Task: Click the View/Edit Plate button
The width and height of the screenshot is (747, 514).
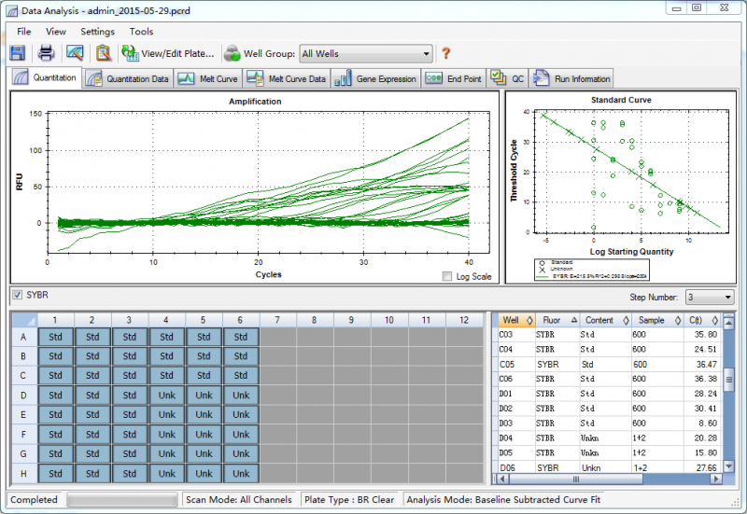Action: point(169,53)
